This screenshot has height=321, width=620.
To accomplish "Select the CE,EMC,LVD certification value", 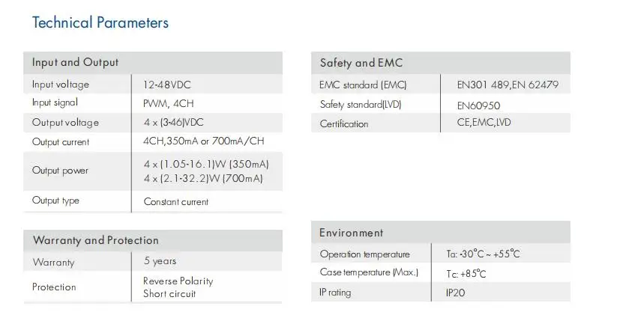I will (484, 123).
